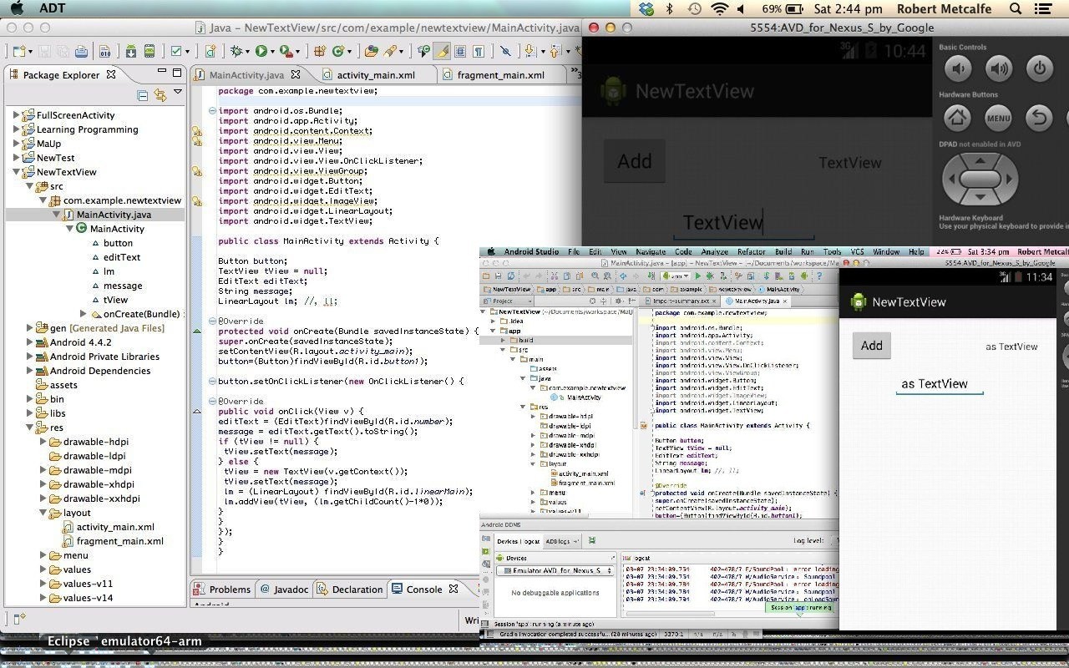Click Eclipse New wizard icon

pos(18,51)
